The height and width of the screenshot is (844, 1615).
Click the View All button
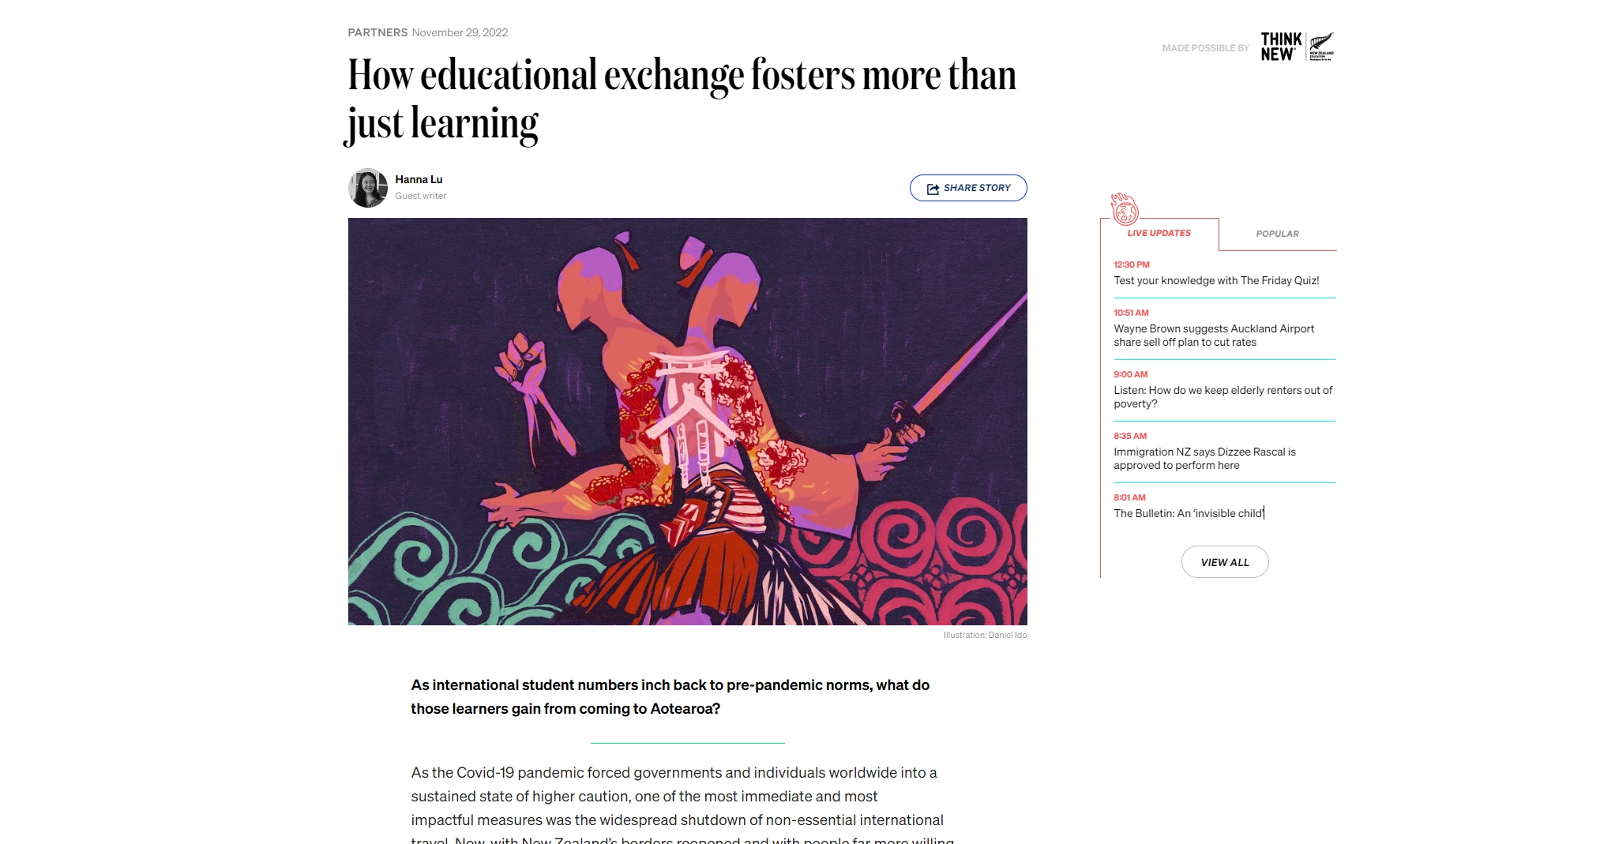[x=1225, y=562]
